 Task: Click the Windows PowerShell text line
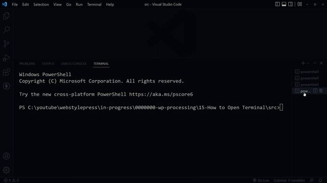(45, 74)
